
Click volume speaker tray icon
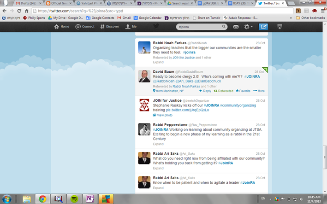pos(301,199)
